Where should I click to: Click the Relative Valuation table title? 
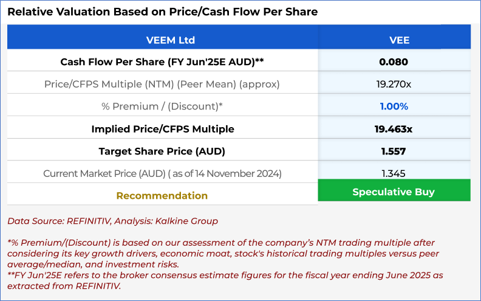[162, 12]
